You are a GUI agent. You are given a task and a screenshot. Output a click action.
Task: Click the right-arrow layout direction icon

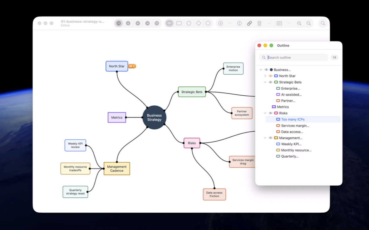coord(147,23)
